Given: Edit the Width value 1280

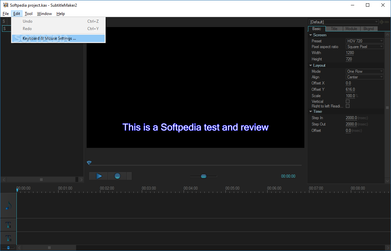Looking at the screenshot, I should (350, 53).
